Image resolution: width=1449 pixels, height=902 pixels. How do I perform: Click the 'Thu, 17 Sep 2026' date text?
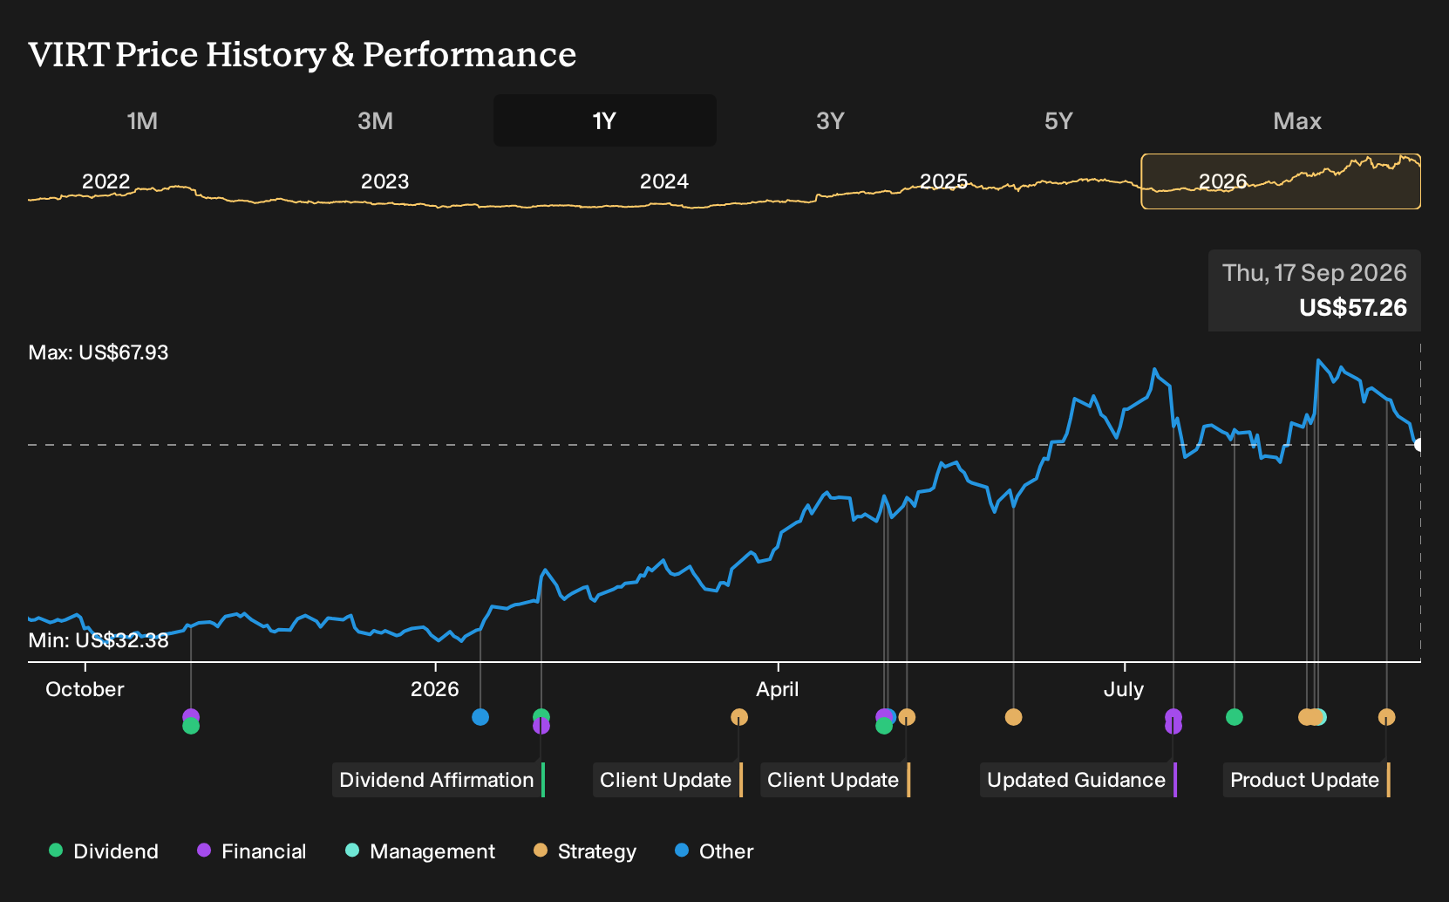(x=1315, y=273)
